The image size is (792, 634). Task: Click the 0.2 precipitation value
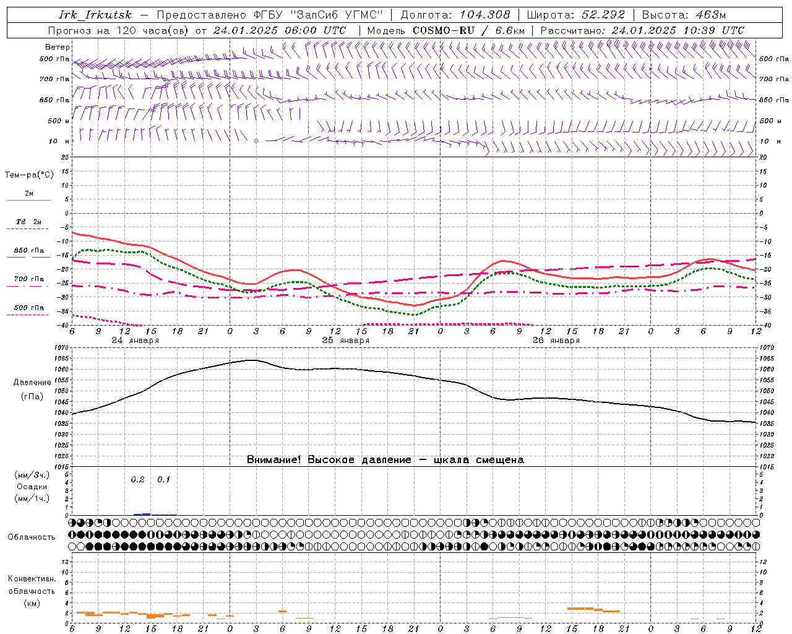point(137,479)
